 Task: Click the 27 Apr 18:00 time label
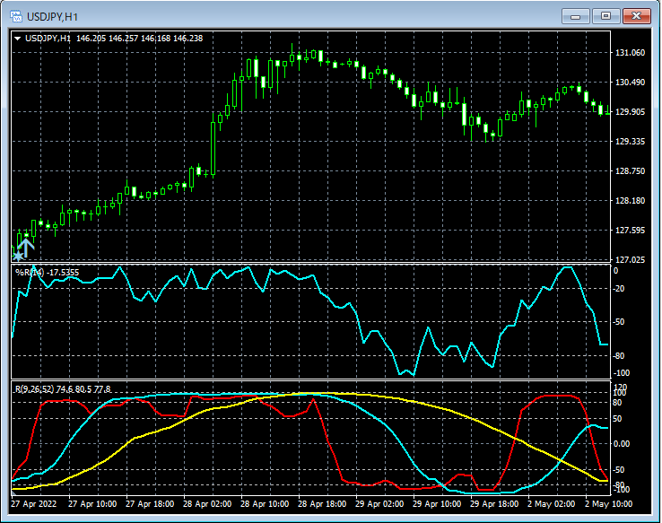click(x=150, y=504)
